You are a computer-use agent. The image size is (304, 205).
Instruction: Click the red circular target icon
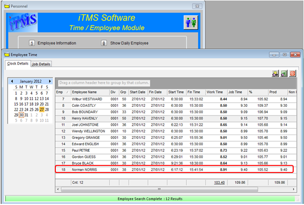[293, 74]
